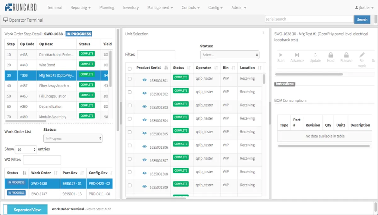View unit 1635001304 via eye icon
Viewport: 378px width, 215px height.
click(145, 120)
